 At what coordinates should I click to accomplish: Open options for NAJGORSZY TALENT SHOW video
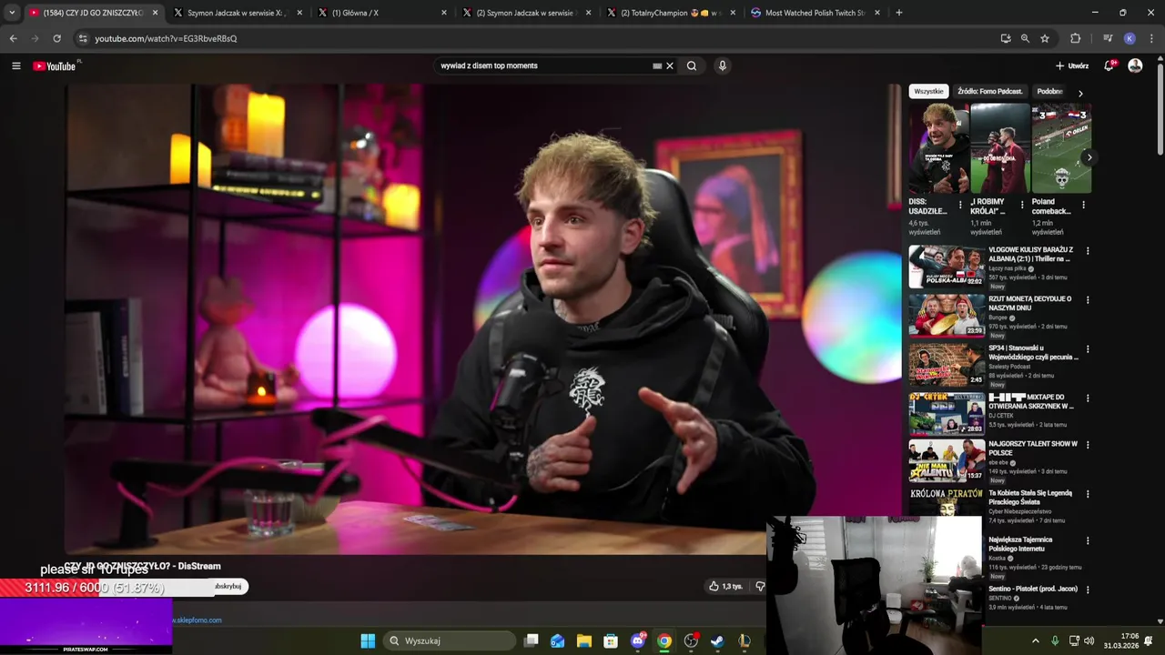click(1088, 445)
